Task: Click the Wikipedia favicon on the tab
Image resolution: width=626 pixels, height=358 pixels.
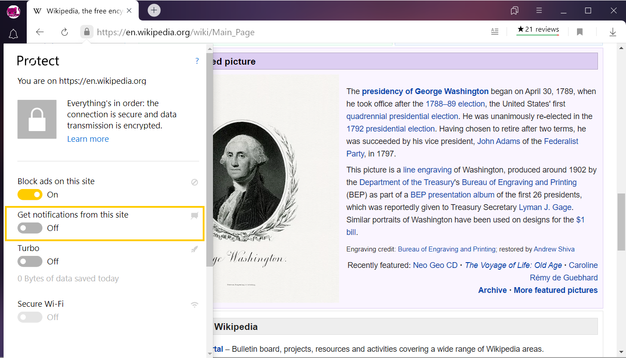Action: click(x=38, y=11)
